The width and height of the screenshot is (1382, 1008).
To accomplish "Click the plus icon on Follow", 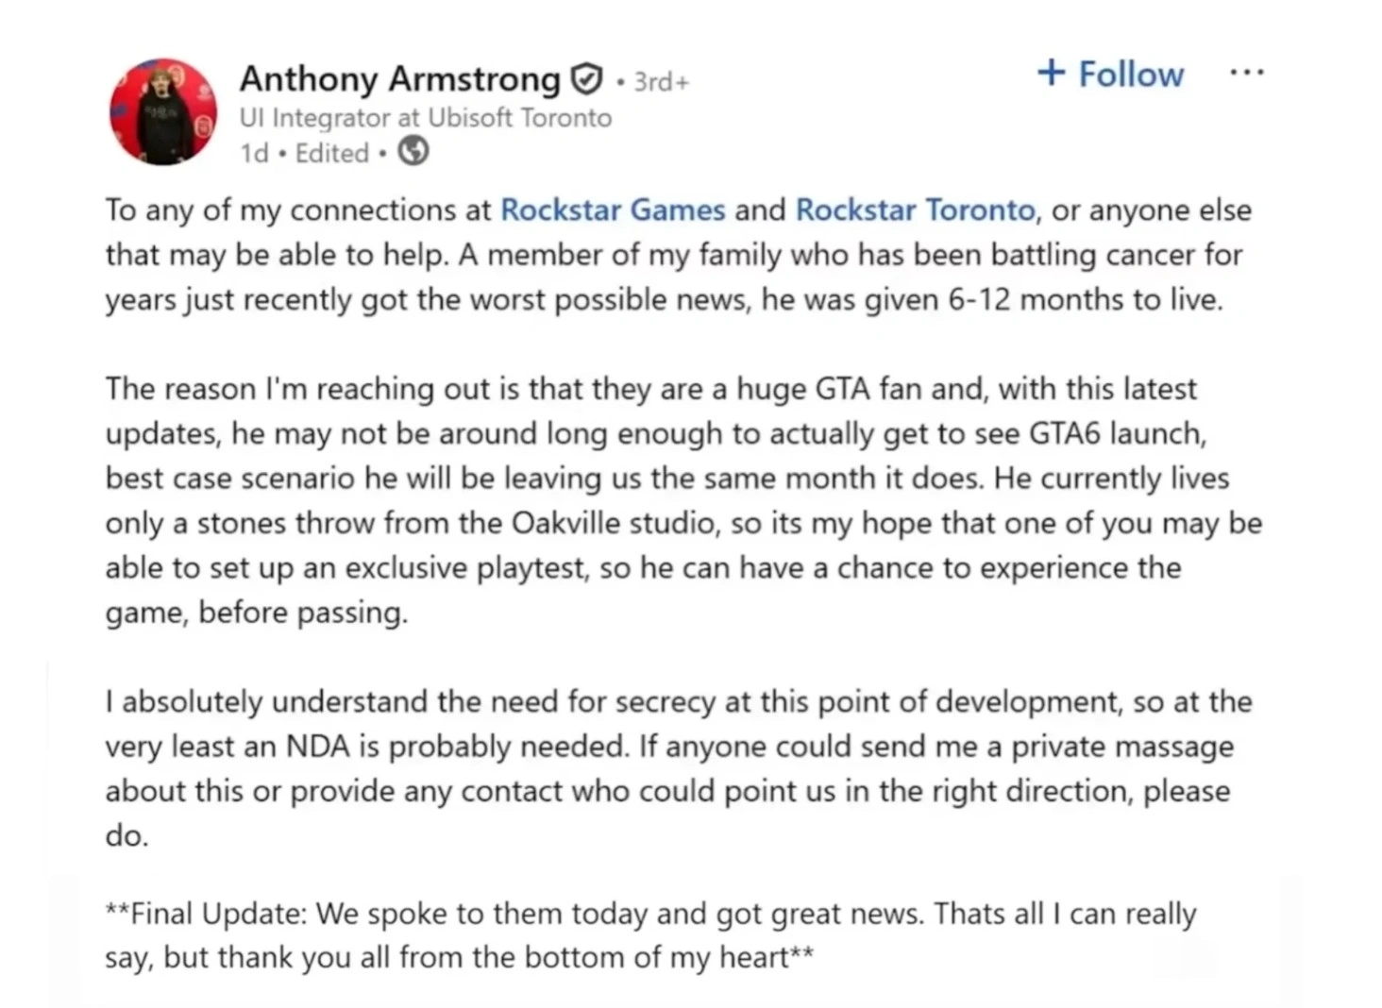I will [x=1051, y=73].
